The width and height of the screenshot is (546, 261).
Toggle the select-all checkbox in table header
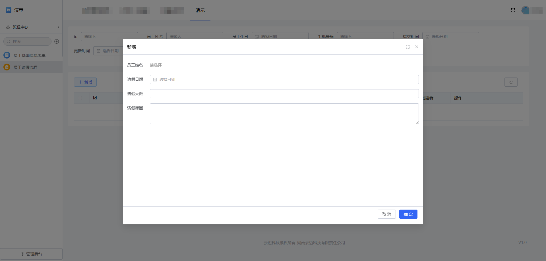80,98
